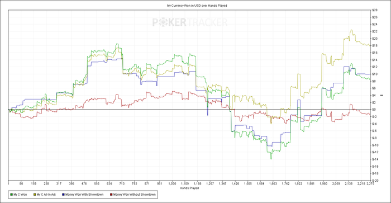Click the '$0' label on the dollar axis

click(x=374, y=110)
